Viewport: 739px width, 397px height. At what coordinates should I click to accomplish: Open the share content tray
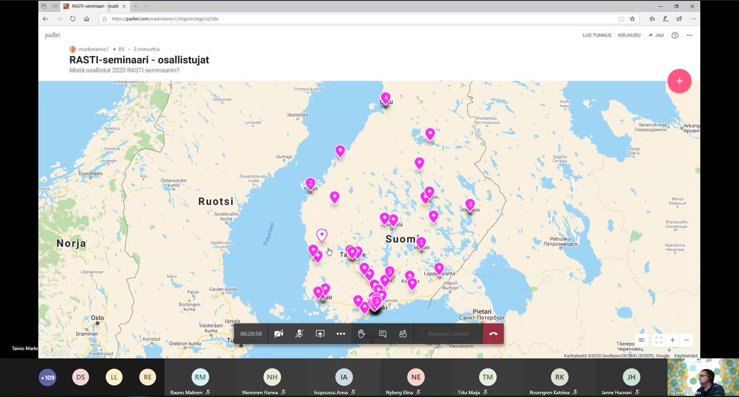click(x=320, y=334)
